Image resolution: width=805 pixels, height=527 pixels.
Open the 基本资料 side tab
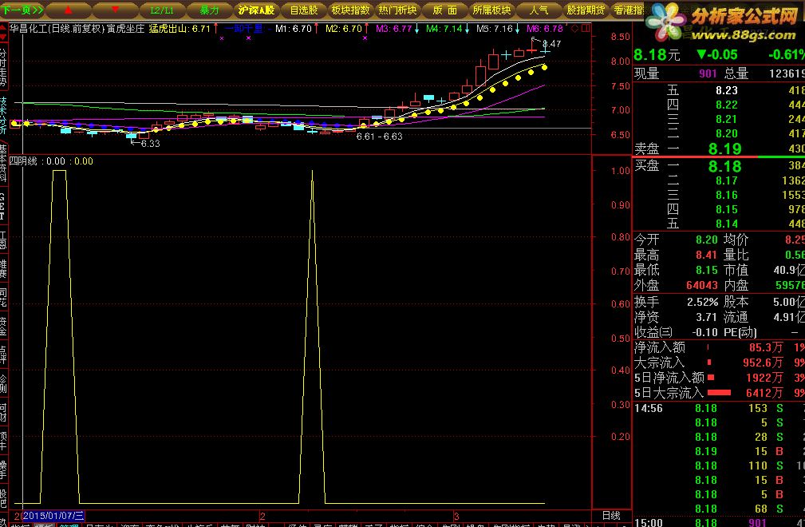[x=4, y=164]
